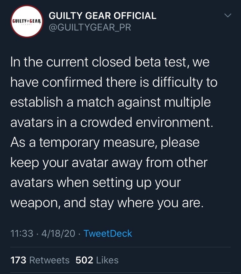The image size is (241, 274).
Task: Click the number 173 beside Retweets
Action: [x=18, y=260]
